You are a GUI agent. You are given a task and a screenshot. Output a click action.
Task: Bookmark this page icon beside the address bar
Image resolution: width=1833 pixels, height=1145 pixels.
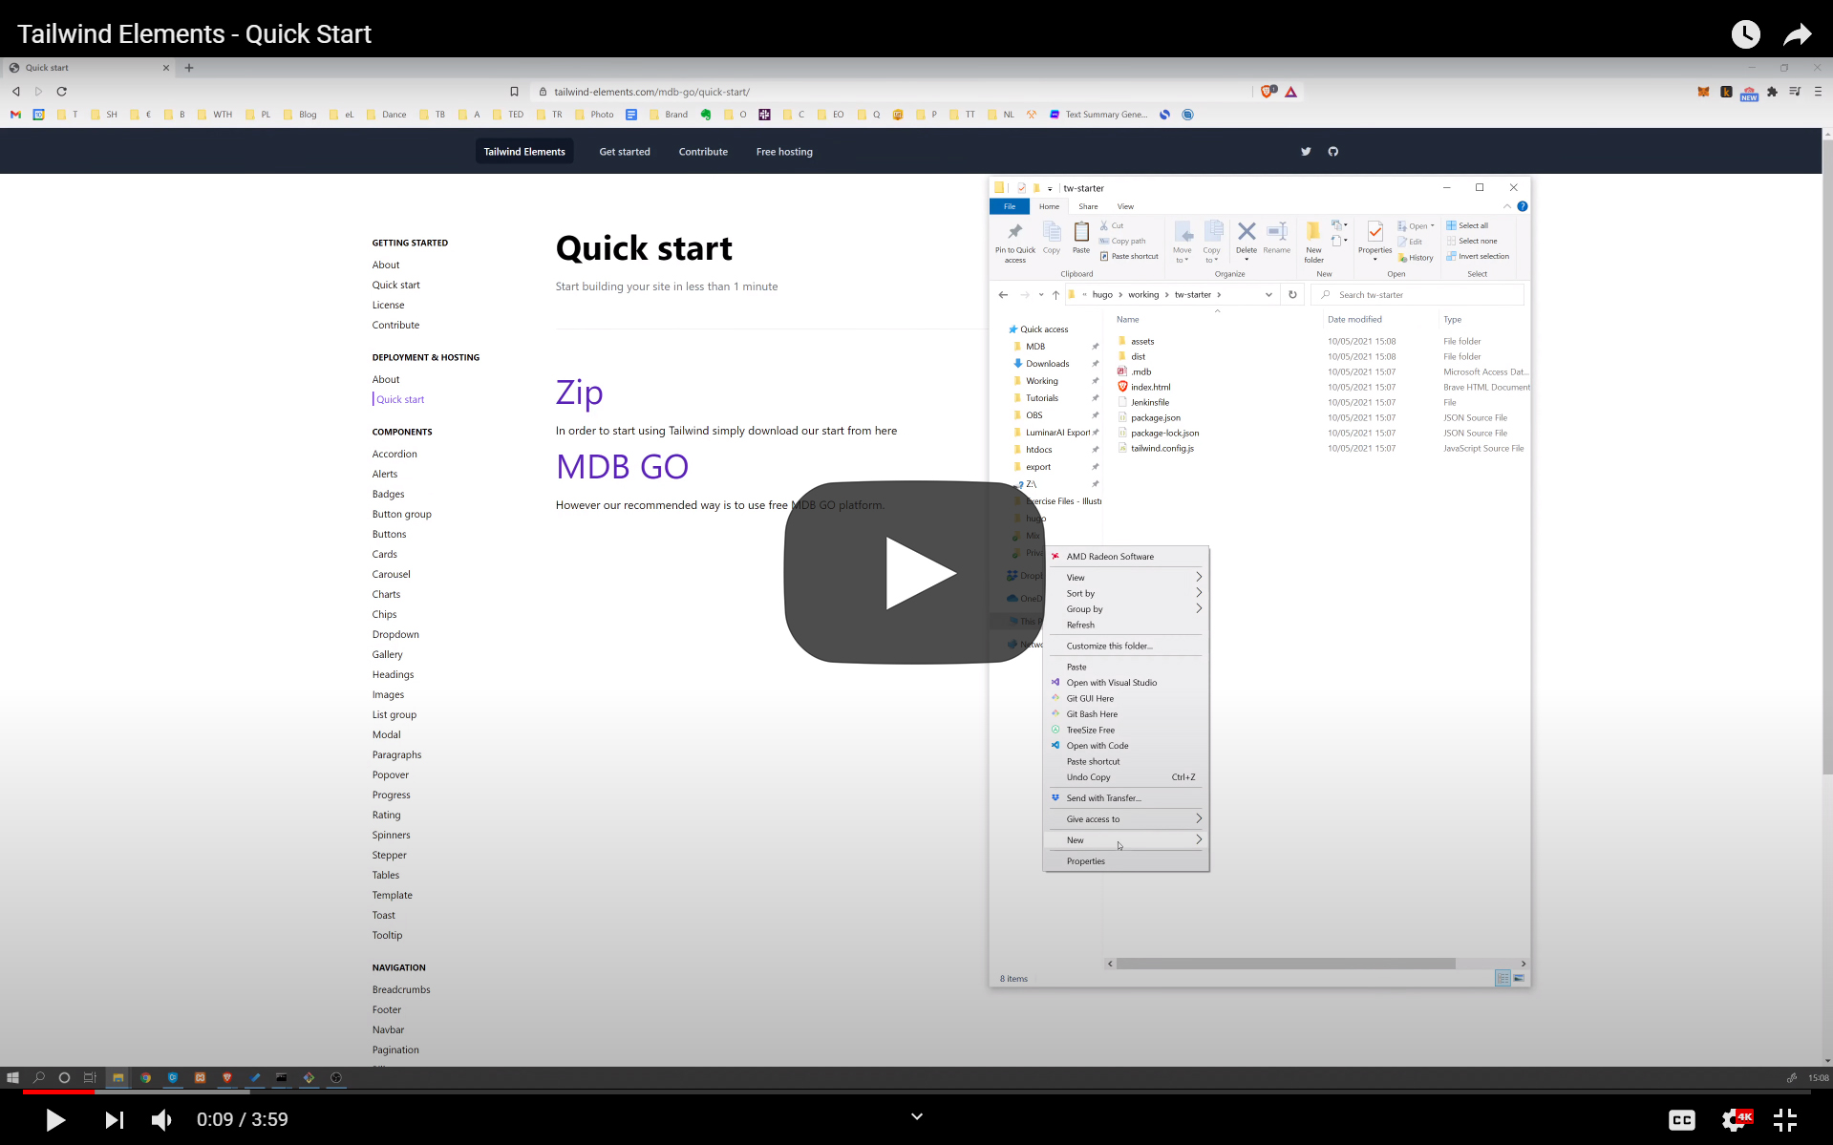(x=514, y=92)
